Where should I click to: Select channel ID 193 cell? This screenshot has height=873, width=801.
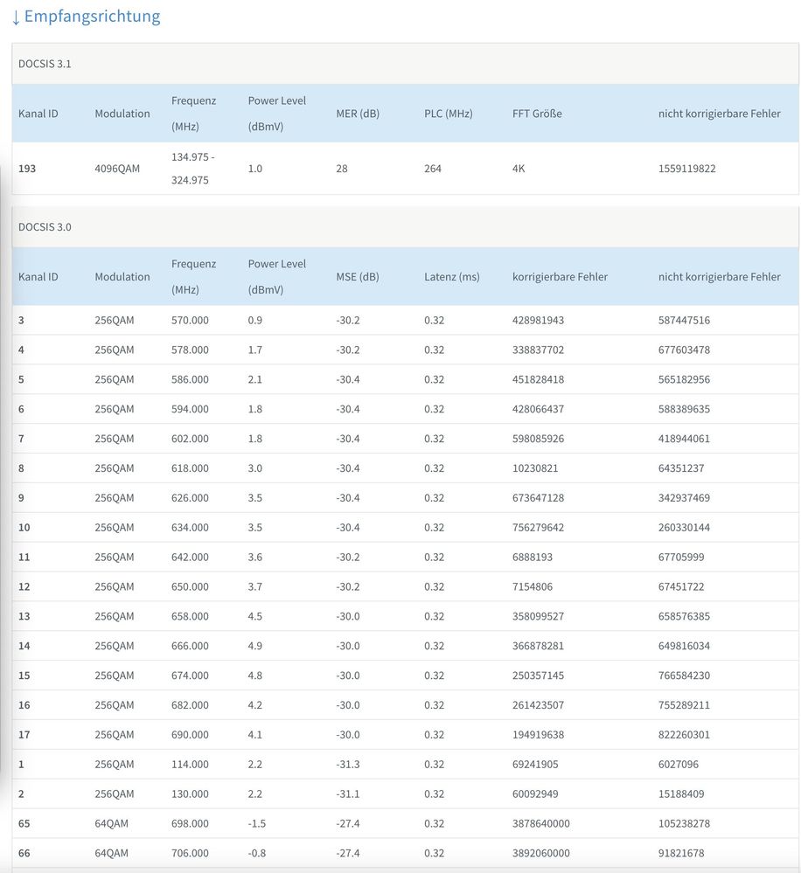pyautogui.click(x=27, y=169)
